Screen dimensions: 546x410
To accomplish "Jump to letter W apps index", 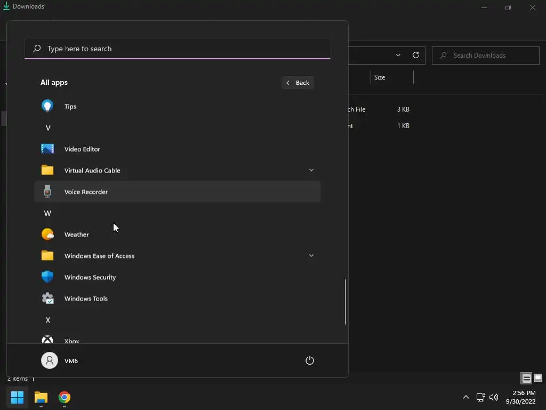I will (47, 214).
